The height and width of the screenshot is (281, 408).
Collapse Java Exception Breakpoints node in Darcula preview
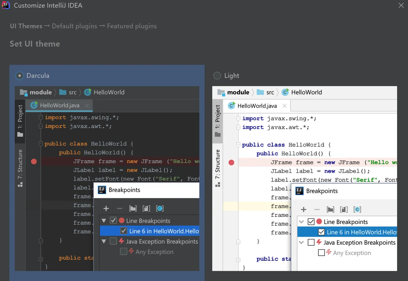click(x=104, y=241)
